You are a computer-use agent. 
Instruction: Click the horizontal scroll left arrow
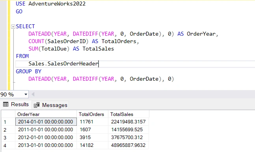pos(33,94)
